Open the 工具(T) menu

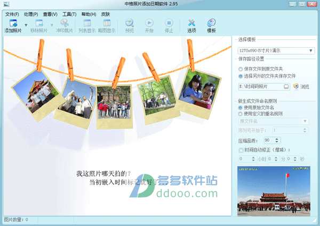69,14
